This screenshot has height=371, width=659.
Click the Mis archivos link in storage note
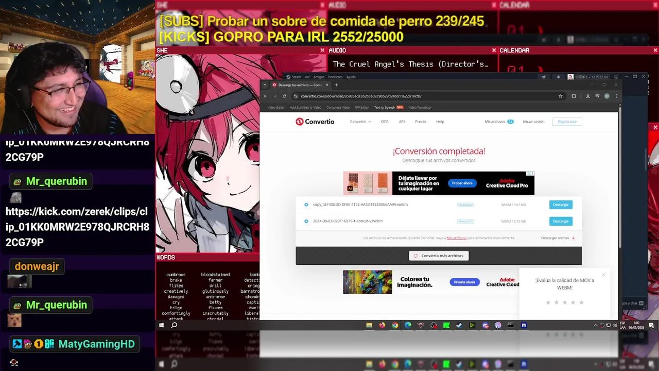[456, 238]
